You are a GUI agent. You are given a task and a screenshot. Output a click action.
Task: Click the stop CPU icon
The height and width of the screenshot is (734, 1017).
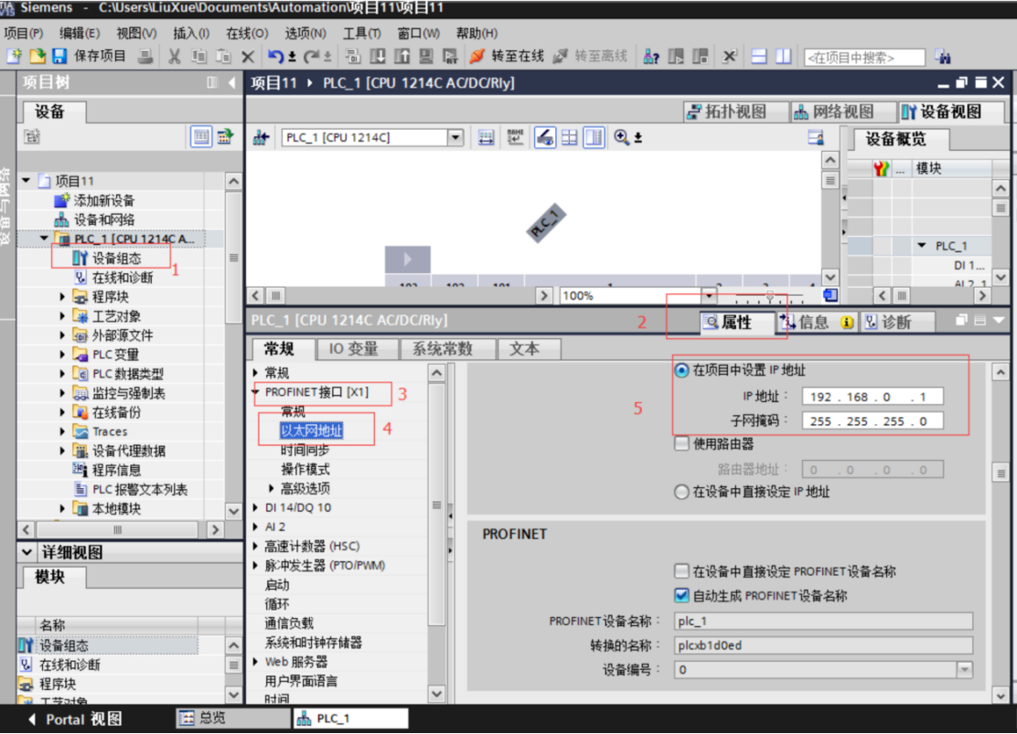[700, 57]
